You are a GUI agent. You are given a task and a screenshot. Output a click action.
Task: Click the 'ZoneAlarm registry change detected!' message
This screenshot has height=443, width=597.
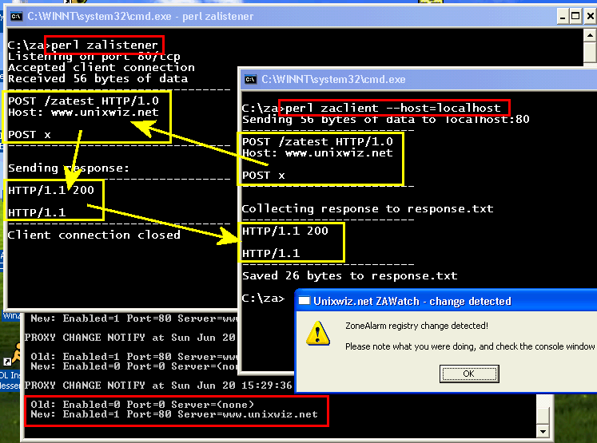pyautogui.click(x=416, y=326)
